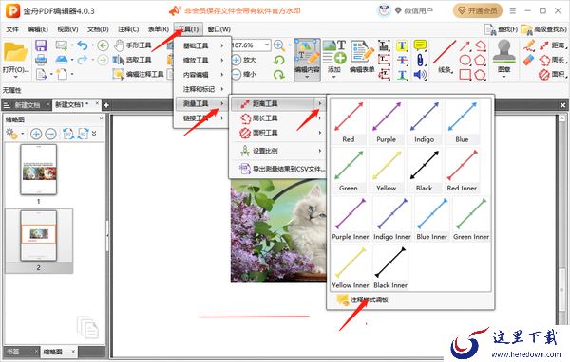Choose the Yellow distance style
The height and width of the screenshot is (362, 570).
pos(387,171)
